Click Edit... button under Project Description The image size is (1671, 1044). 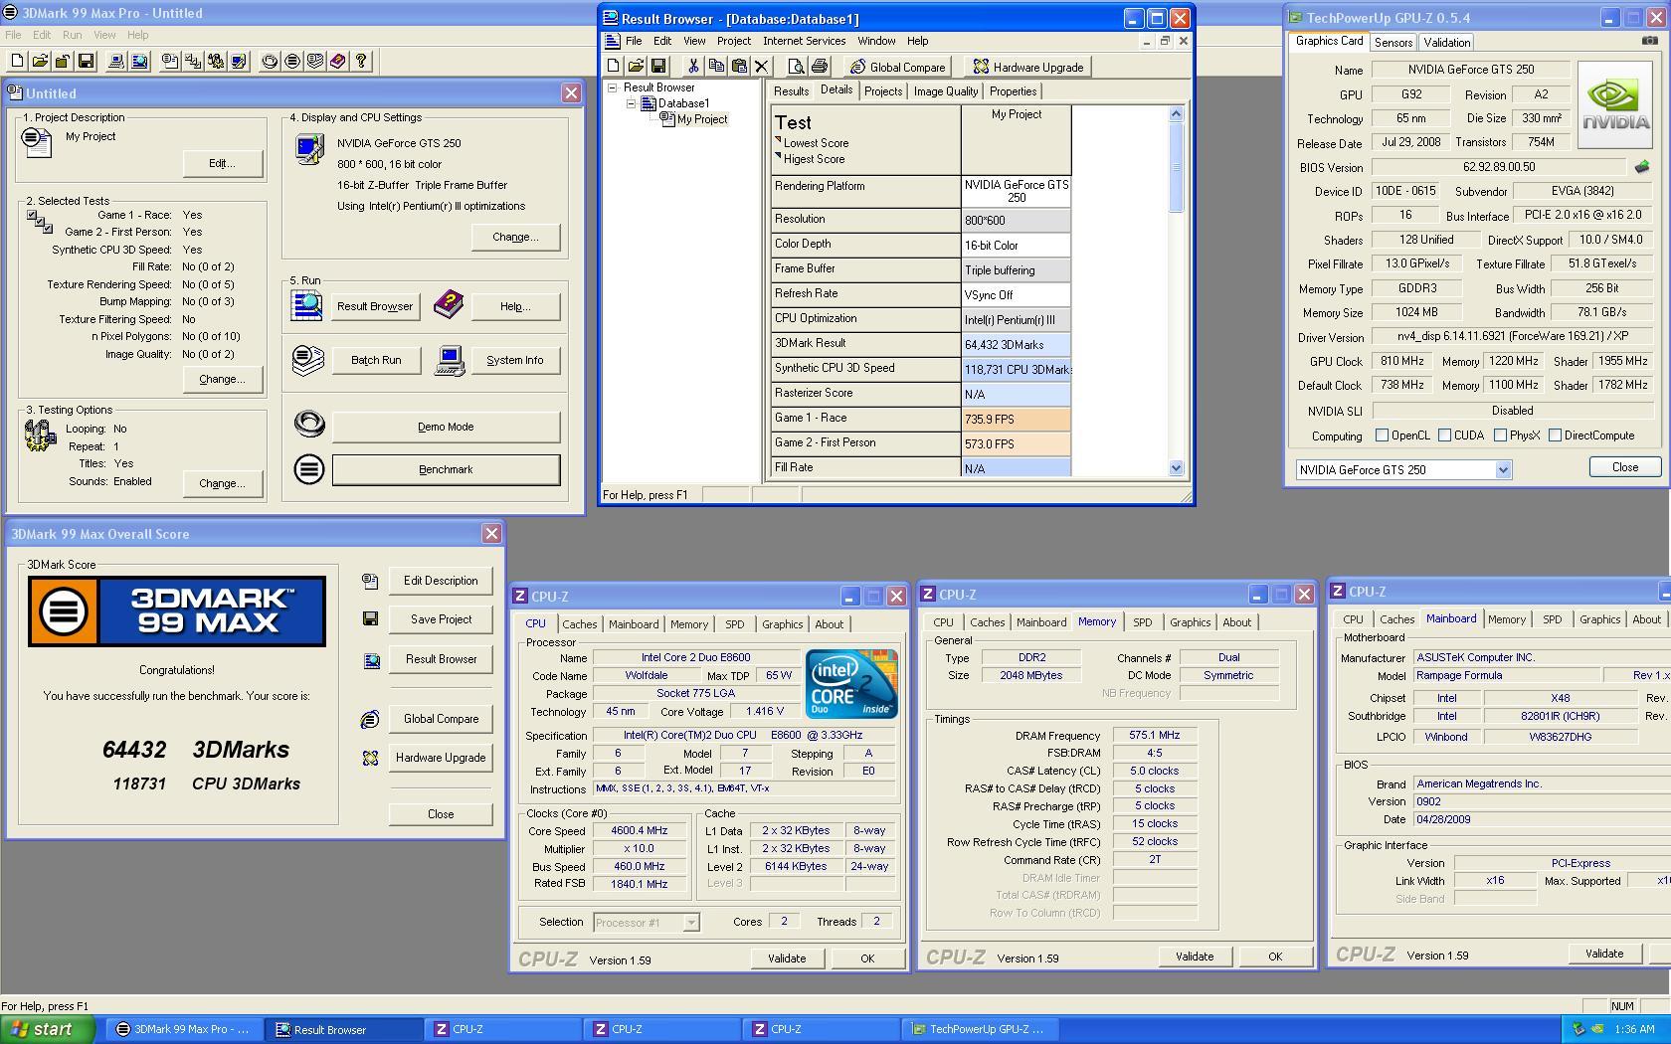(x=222, y=163)
